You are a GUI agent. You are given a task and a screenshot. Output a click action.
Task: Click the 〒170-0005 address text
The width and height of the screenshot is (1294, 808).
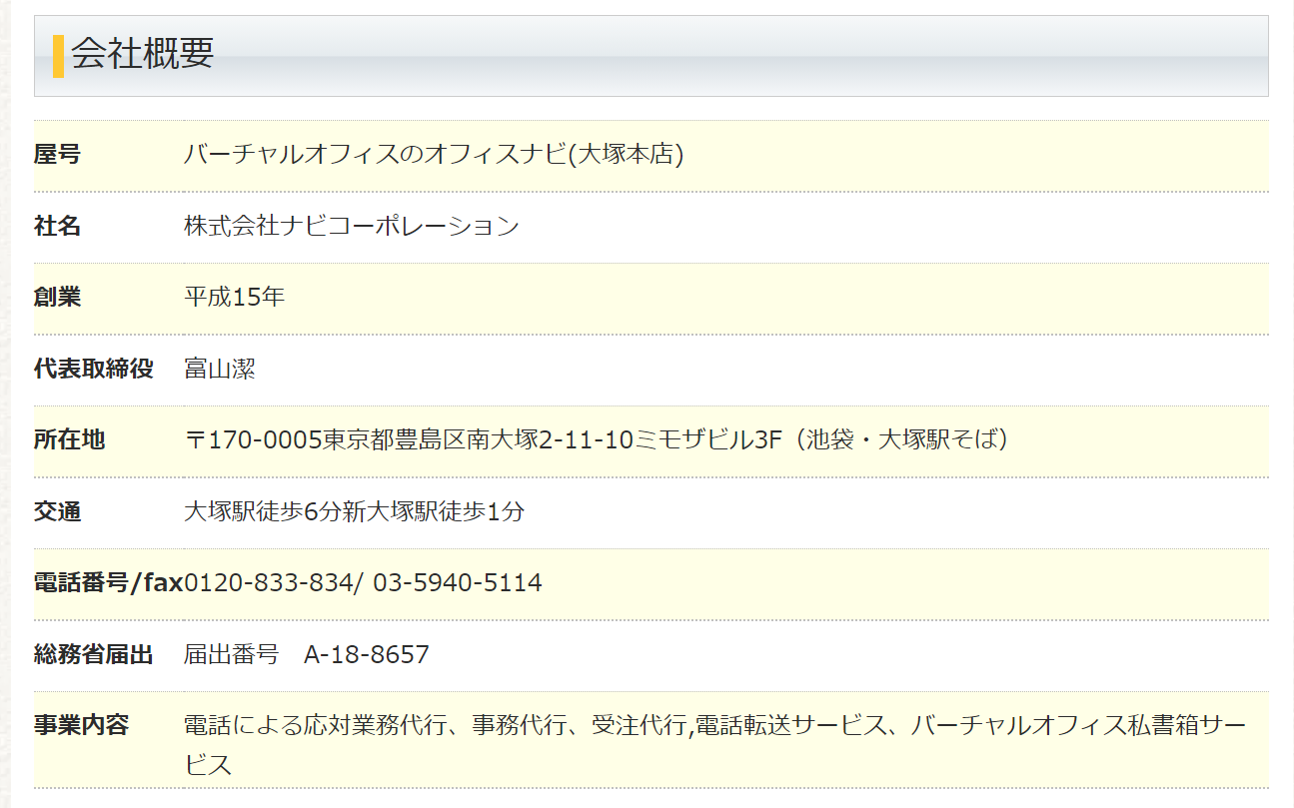(x=596, y=439)
